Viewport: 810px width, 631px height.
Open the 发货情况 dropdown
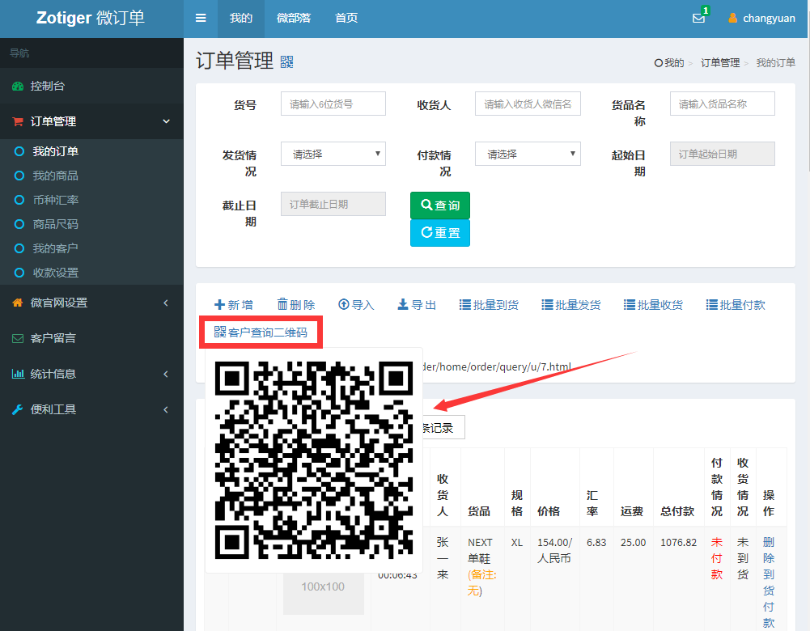333,154
